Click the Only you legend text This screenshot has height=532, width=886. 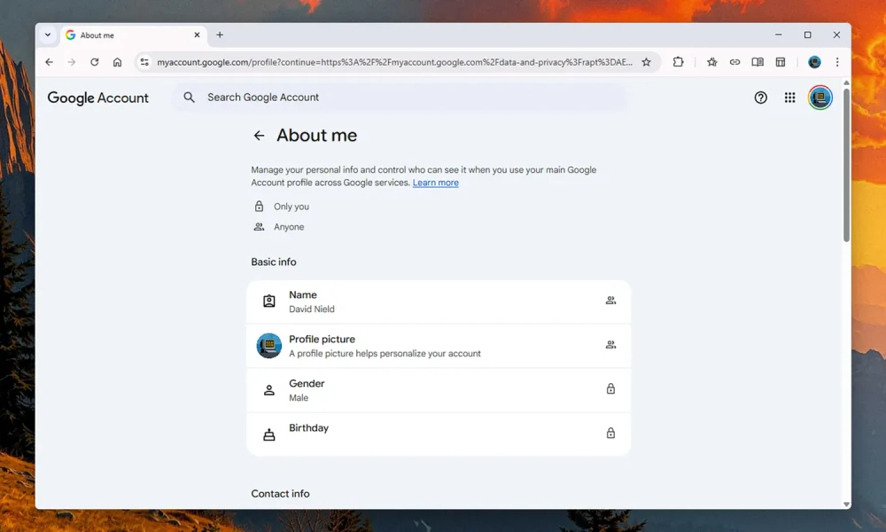(291, 207)
